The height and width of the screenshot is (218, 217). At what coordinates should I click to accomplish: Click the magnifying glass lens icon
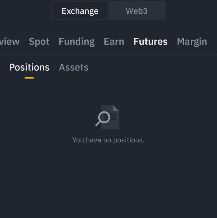pos(104,117)
